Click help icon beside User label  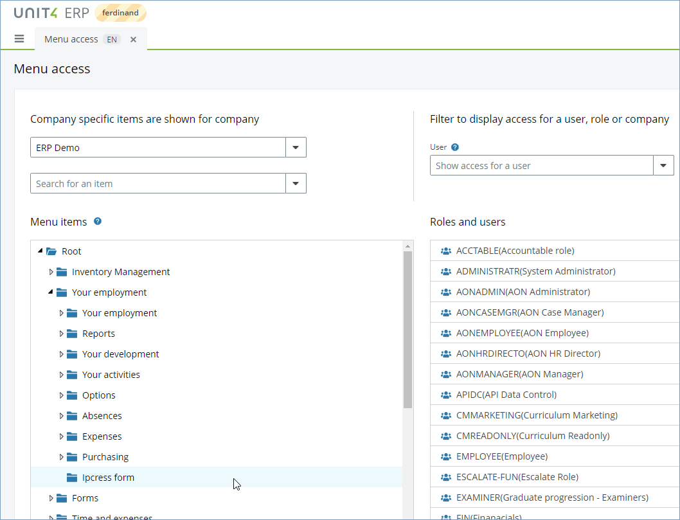(455, 147)
